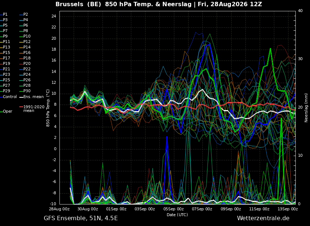The width and height of the screenshot is (310, 226).
Task: Click the Date (UTC) axis title
Action: 177,215
